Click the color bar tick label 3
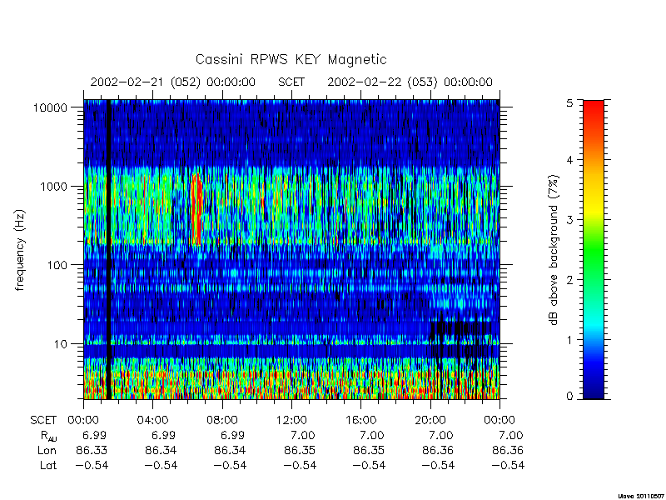The height and width of the screenshot is (500, 666). coord(570,220)
